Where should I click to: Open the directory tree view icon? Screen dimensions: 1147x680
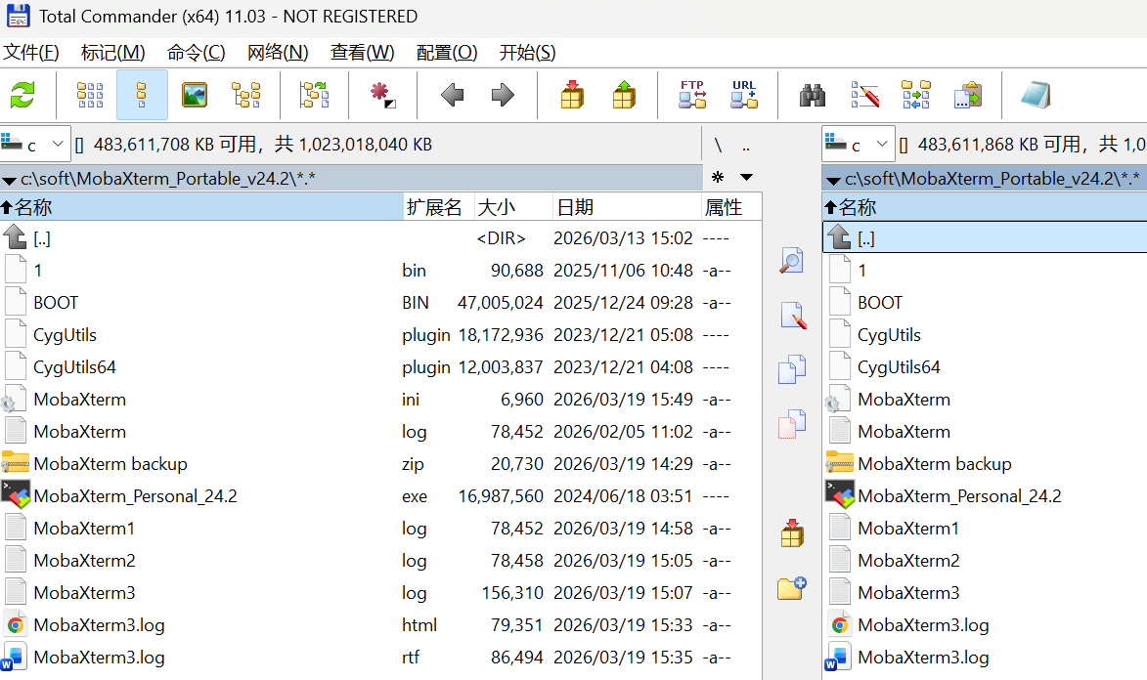click(x=245, y=95)
